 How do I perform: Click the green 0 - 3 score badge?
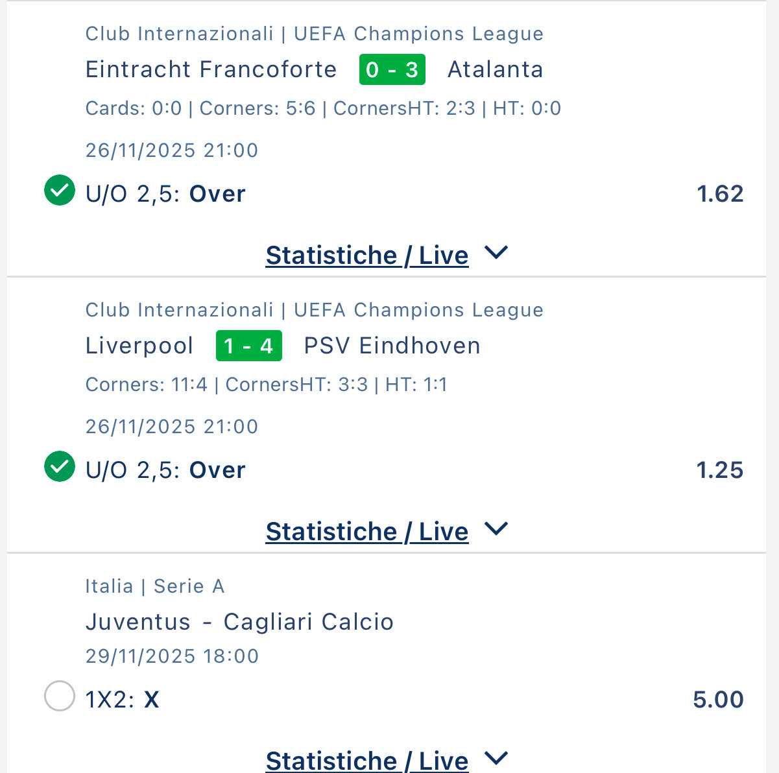(392, 69)
